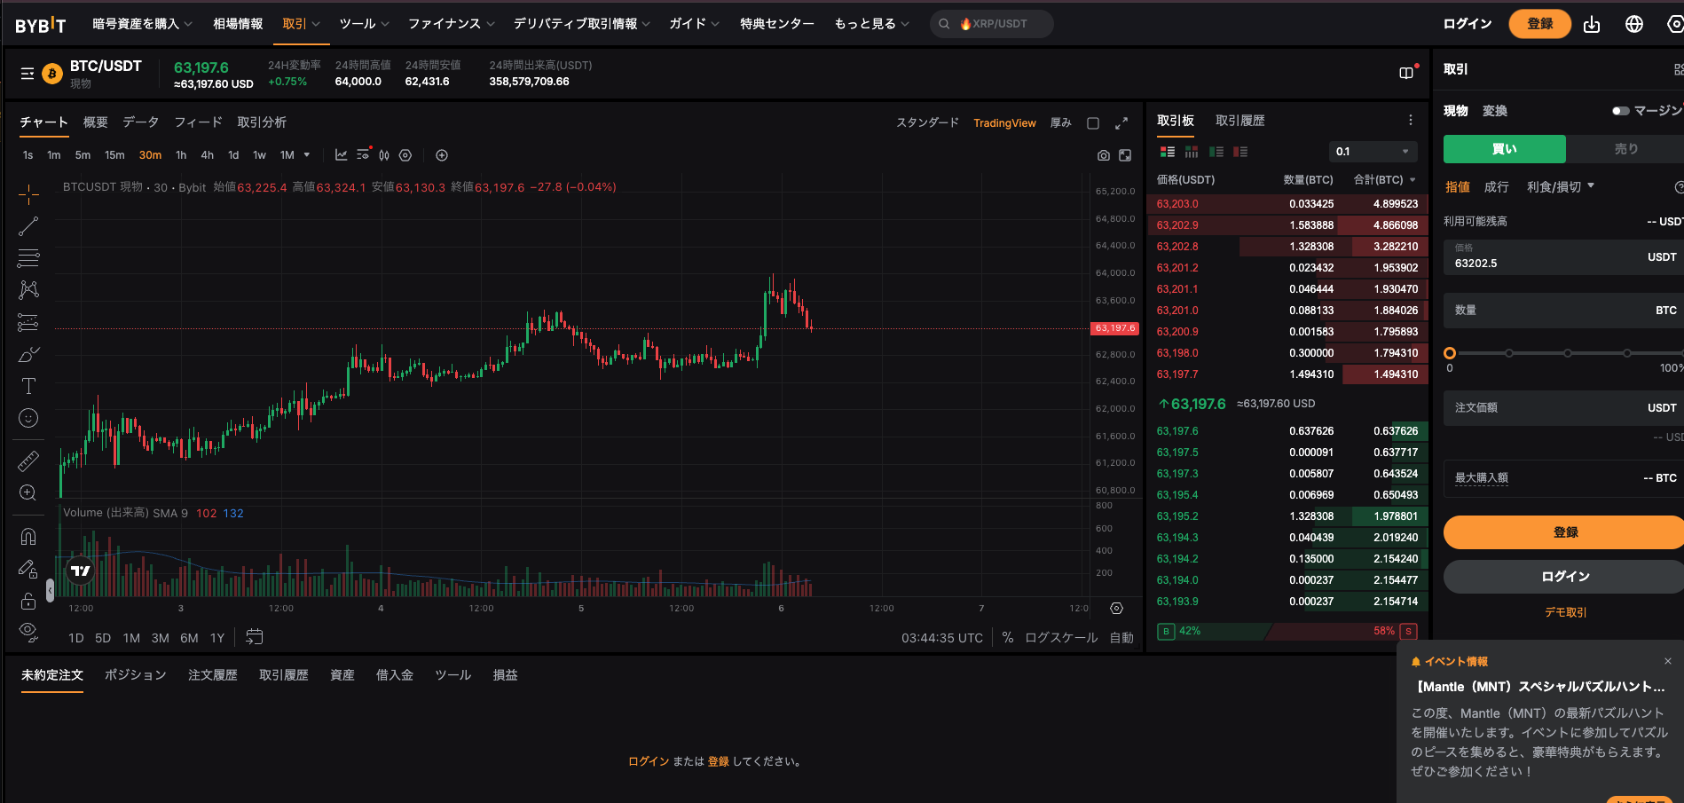
Task: Show both sides order book view
Action: (1168, 152)
